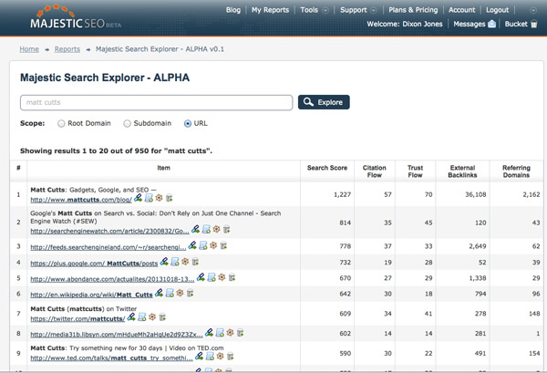Add wikipedia Matt_Cutts URL to bucket icon
547x373 pixels.
[191, 293]
